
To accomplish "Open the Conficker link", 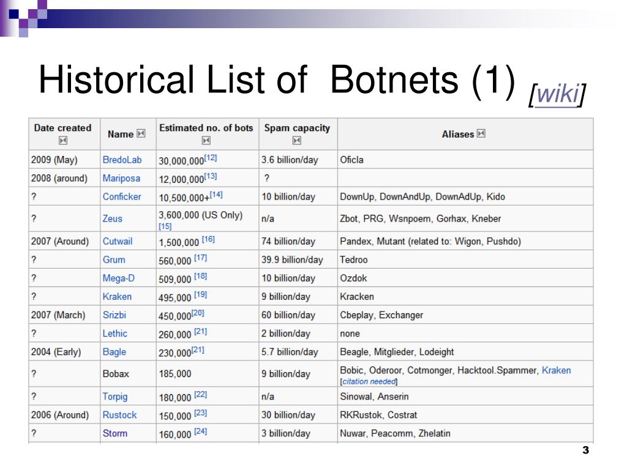I will [122, 196].
